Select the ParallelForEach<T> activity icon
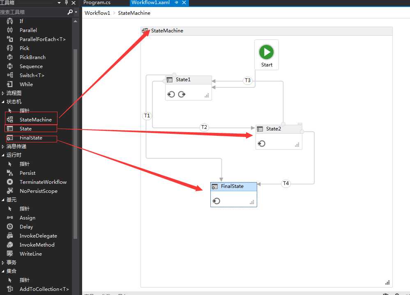This screenshot has height=295, width=410. click(10, 39)
